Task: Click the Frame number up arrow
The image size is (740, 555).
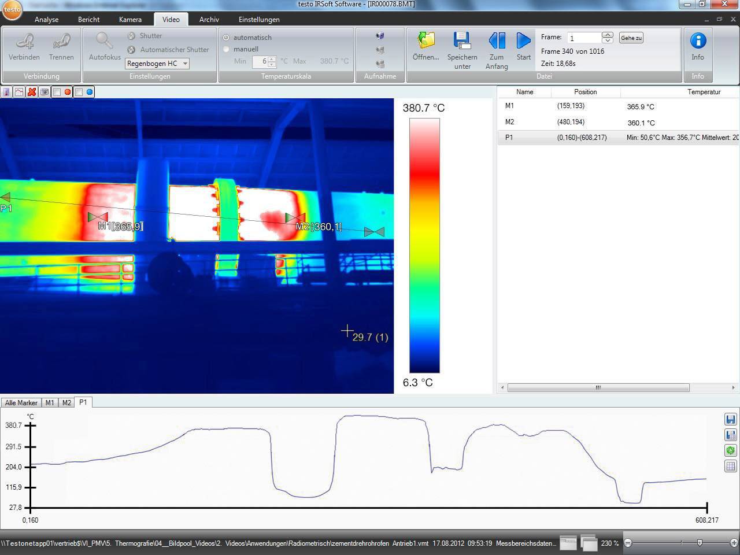Action: pos(607,34)
